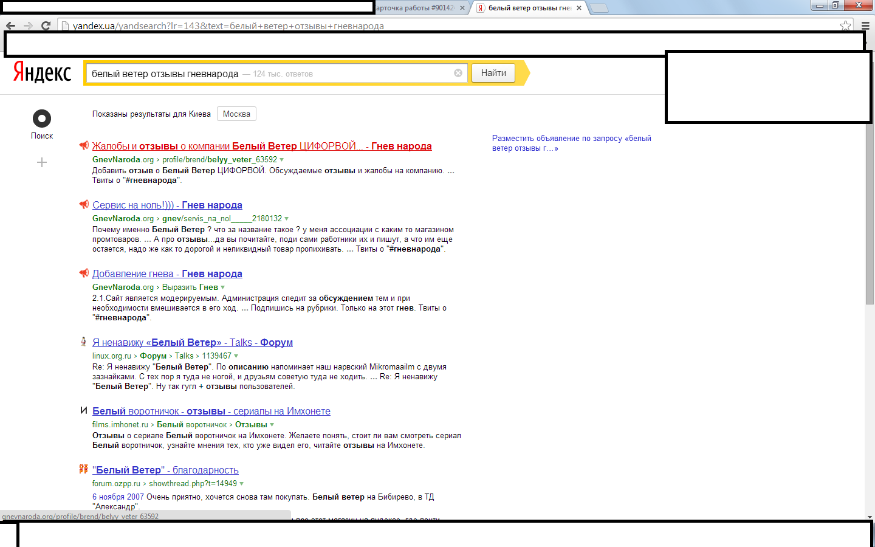Click GnevNaroda.org link under 'Жалобы и отзывы' result
This screenshot has height=547, width=875.
tap(123, 159)
